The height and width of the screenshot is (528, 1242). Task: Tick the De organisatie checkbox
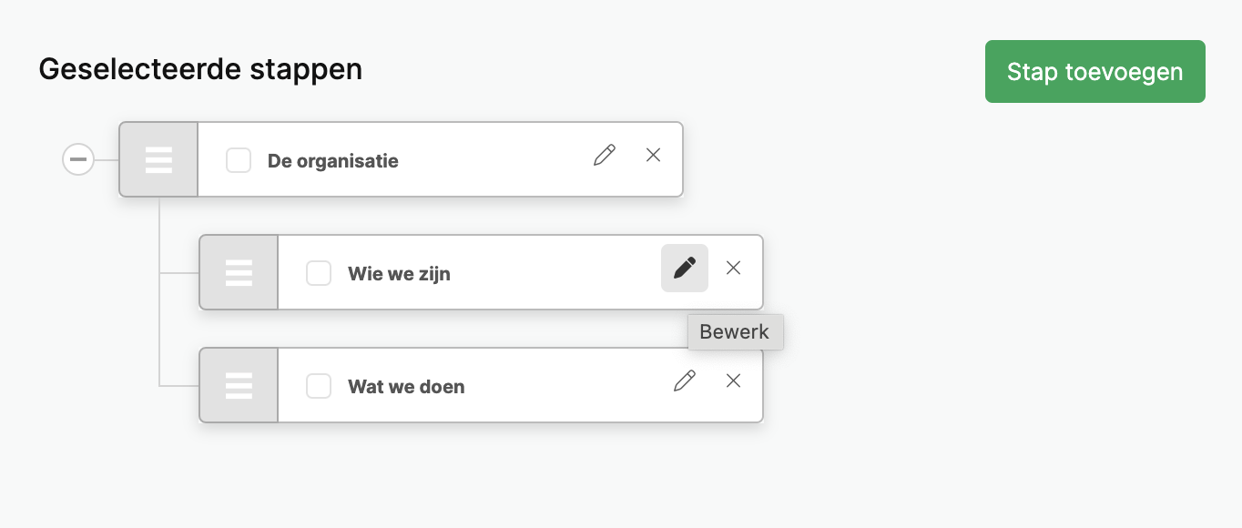tap(239, 160)
